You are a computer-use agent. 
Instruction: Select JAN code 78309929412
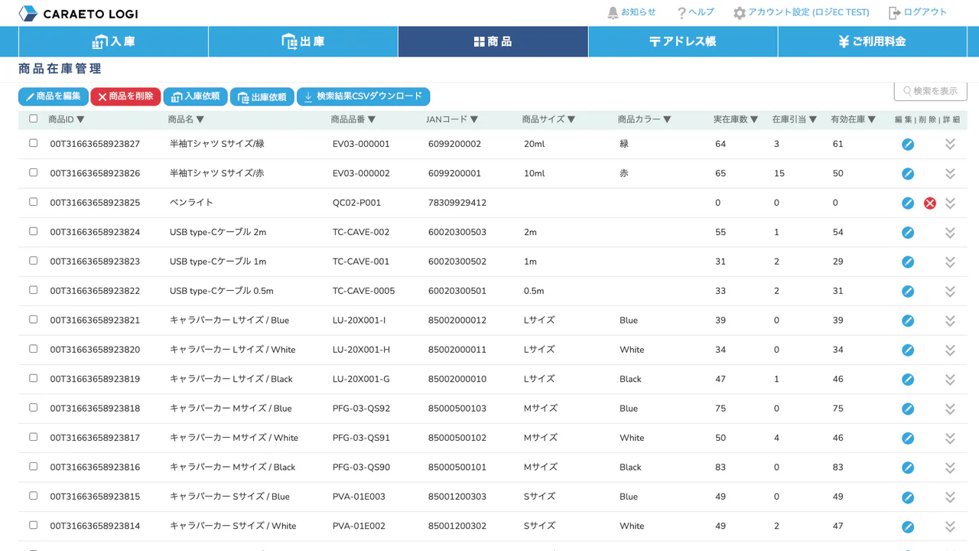[457, 203]
